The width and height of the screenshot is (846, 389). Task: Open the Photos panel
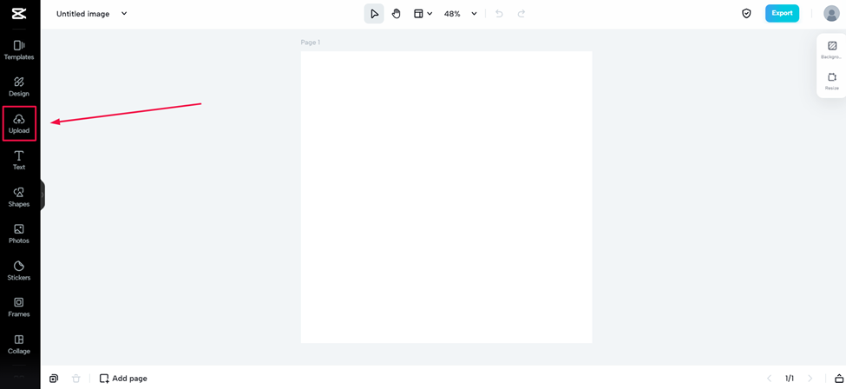click(x=19, y=234)
